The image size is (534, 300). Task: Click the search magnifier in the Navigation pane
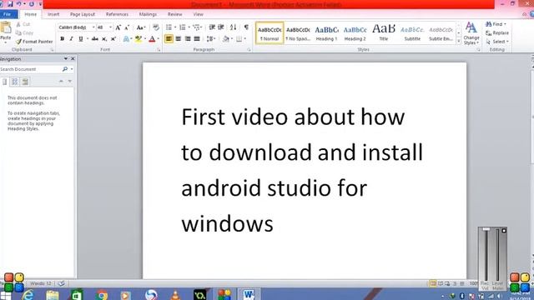coord(65,69)
